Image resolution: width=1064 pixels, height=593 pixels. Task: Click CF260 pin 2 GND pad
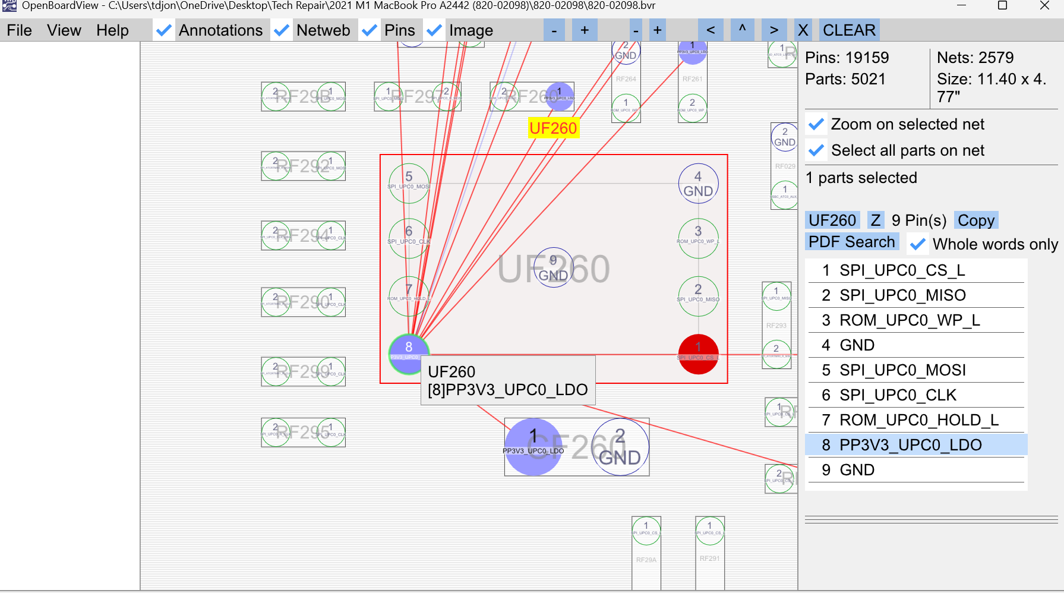click(x=620, y=447)
